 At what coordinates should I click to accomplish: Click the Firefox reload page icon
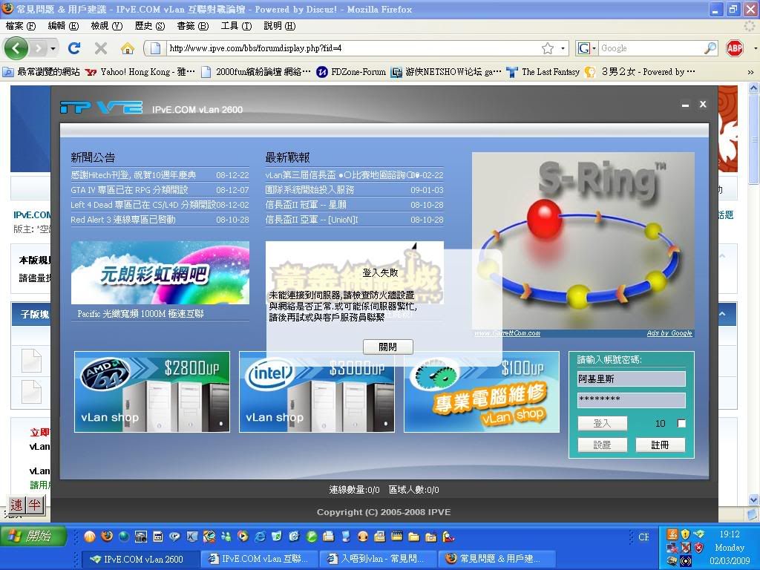73,48
